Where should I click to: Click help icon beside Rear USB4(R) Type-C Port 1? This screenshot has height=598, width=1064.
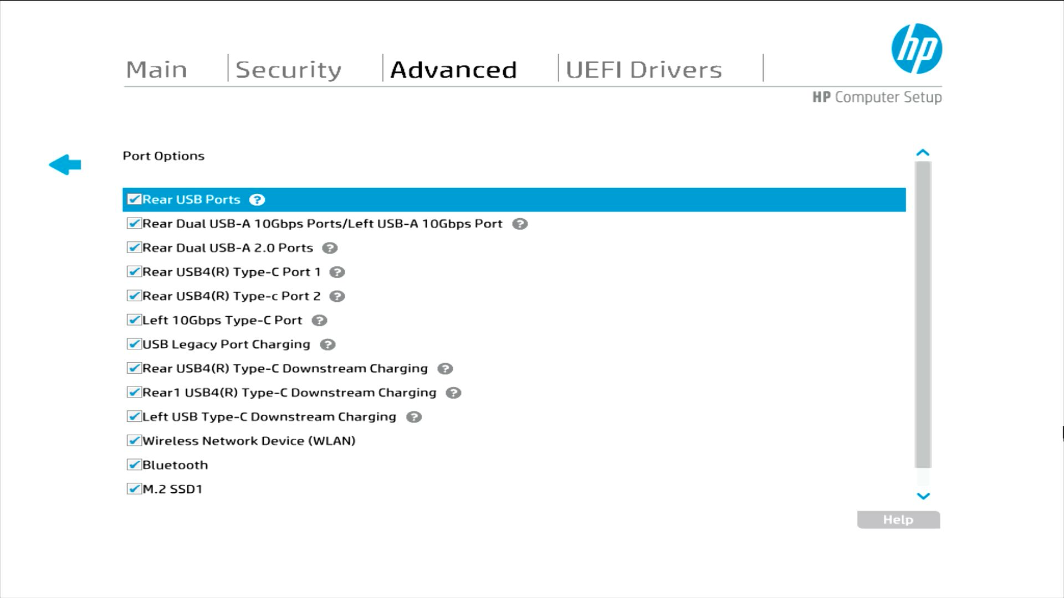(x=337, y=272)
